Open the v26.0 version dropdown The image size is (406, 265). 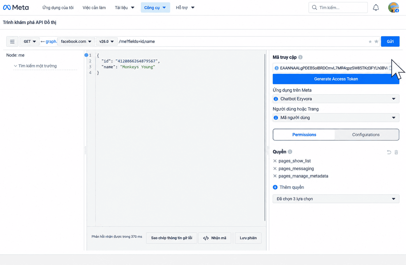click(106, 42)
